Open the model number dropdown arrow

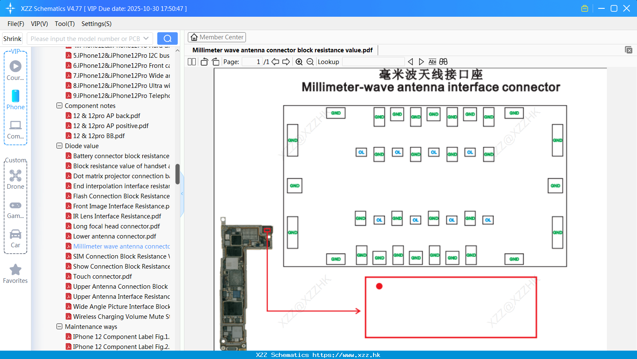pos(146,38)
